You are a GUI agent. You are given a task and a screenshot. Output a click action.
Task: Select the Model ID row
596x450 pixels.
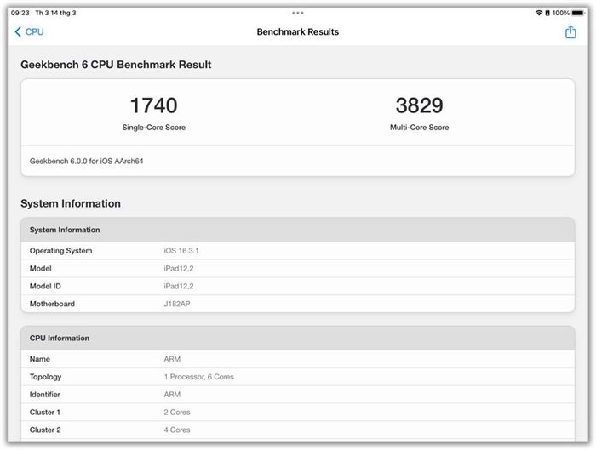pyautogui.click(x=298, y=286)
